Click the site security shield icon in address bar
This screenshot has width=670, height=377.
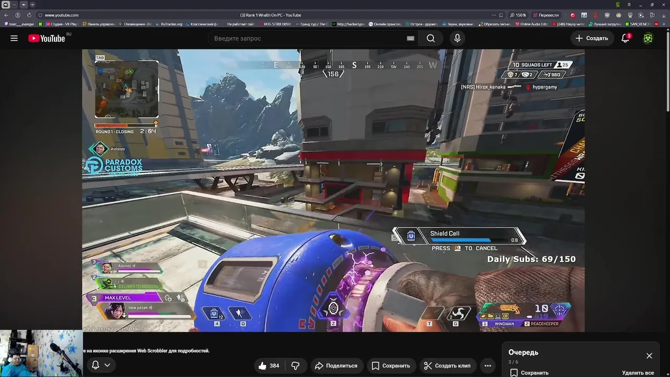[40, 15]
